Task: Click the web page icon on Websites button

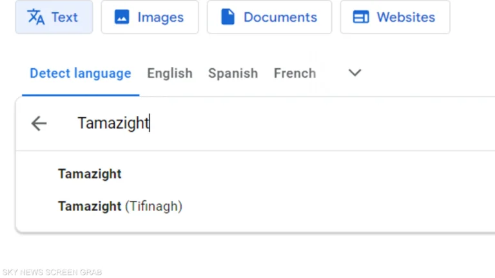Action: point(361,17)
